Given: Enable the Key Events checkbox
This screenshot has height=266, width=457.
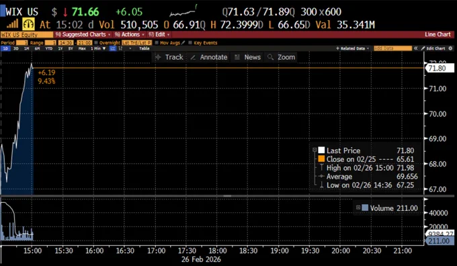Looking at the screenshot, I should tap(190, 43).
